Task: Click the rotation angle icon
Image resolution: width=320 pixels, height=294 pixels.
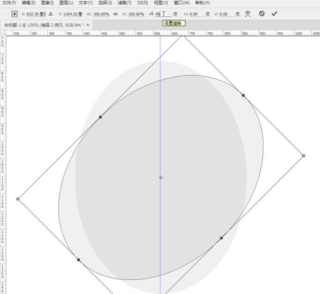Action: pyautogui.click(x=151, y=14)
